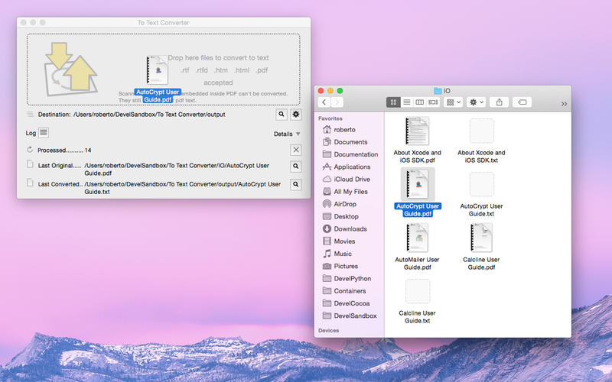The height and width of the screenshot is (382, 612).
Task: Open the Finder Action gear dropdown
Action: click(x=477, y=102)
